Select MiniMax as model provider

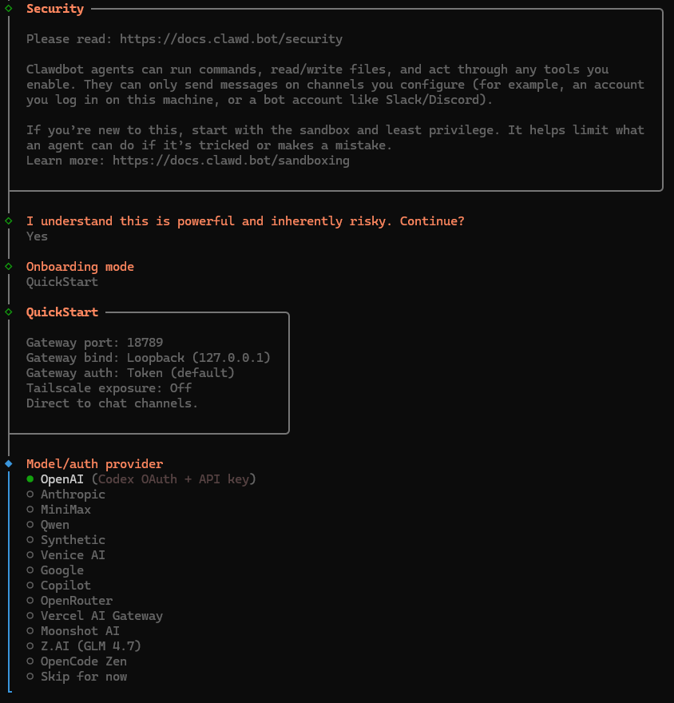(65, 510)
